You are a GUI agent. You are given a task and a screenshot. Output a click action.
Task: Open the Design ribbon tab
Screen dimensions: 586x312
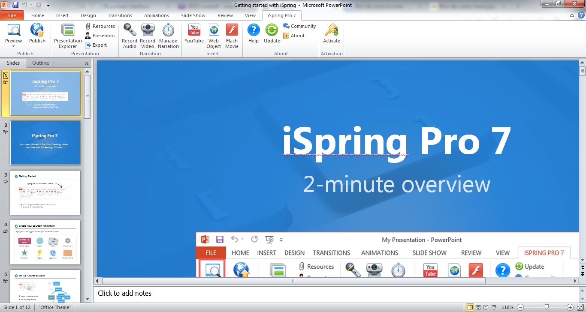click(88, 15)
